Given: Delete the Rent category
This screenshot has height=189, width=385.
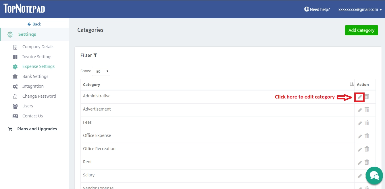Looking at the screenshot, I should [367, 162].
